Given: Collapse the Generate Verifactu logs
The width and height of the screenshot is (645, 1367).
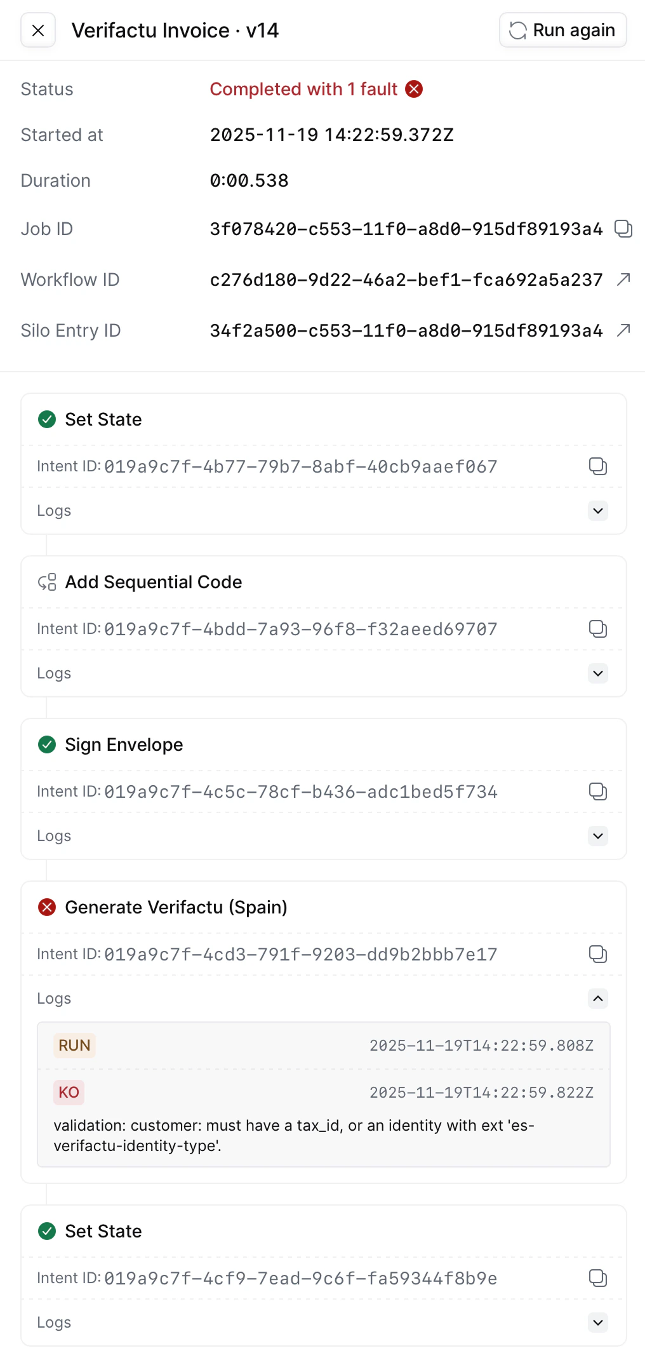Looking at the screenshot, I should pos(597,999).
